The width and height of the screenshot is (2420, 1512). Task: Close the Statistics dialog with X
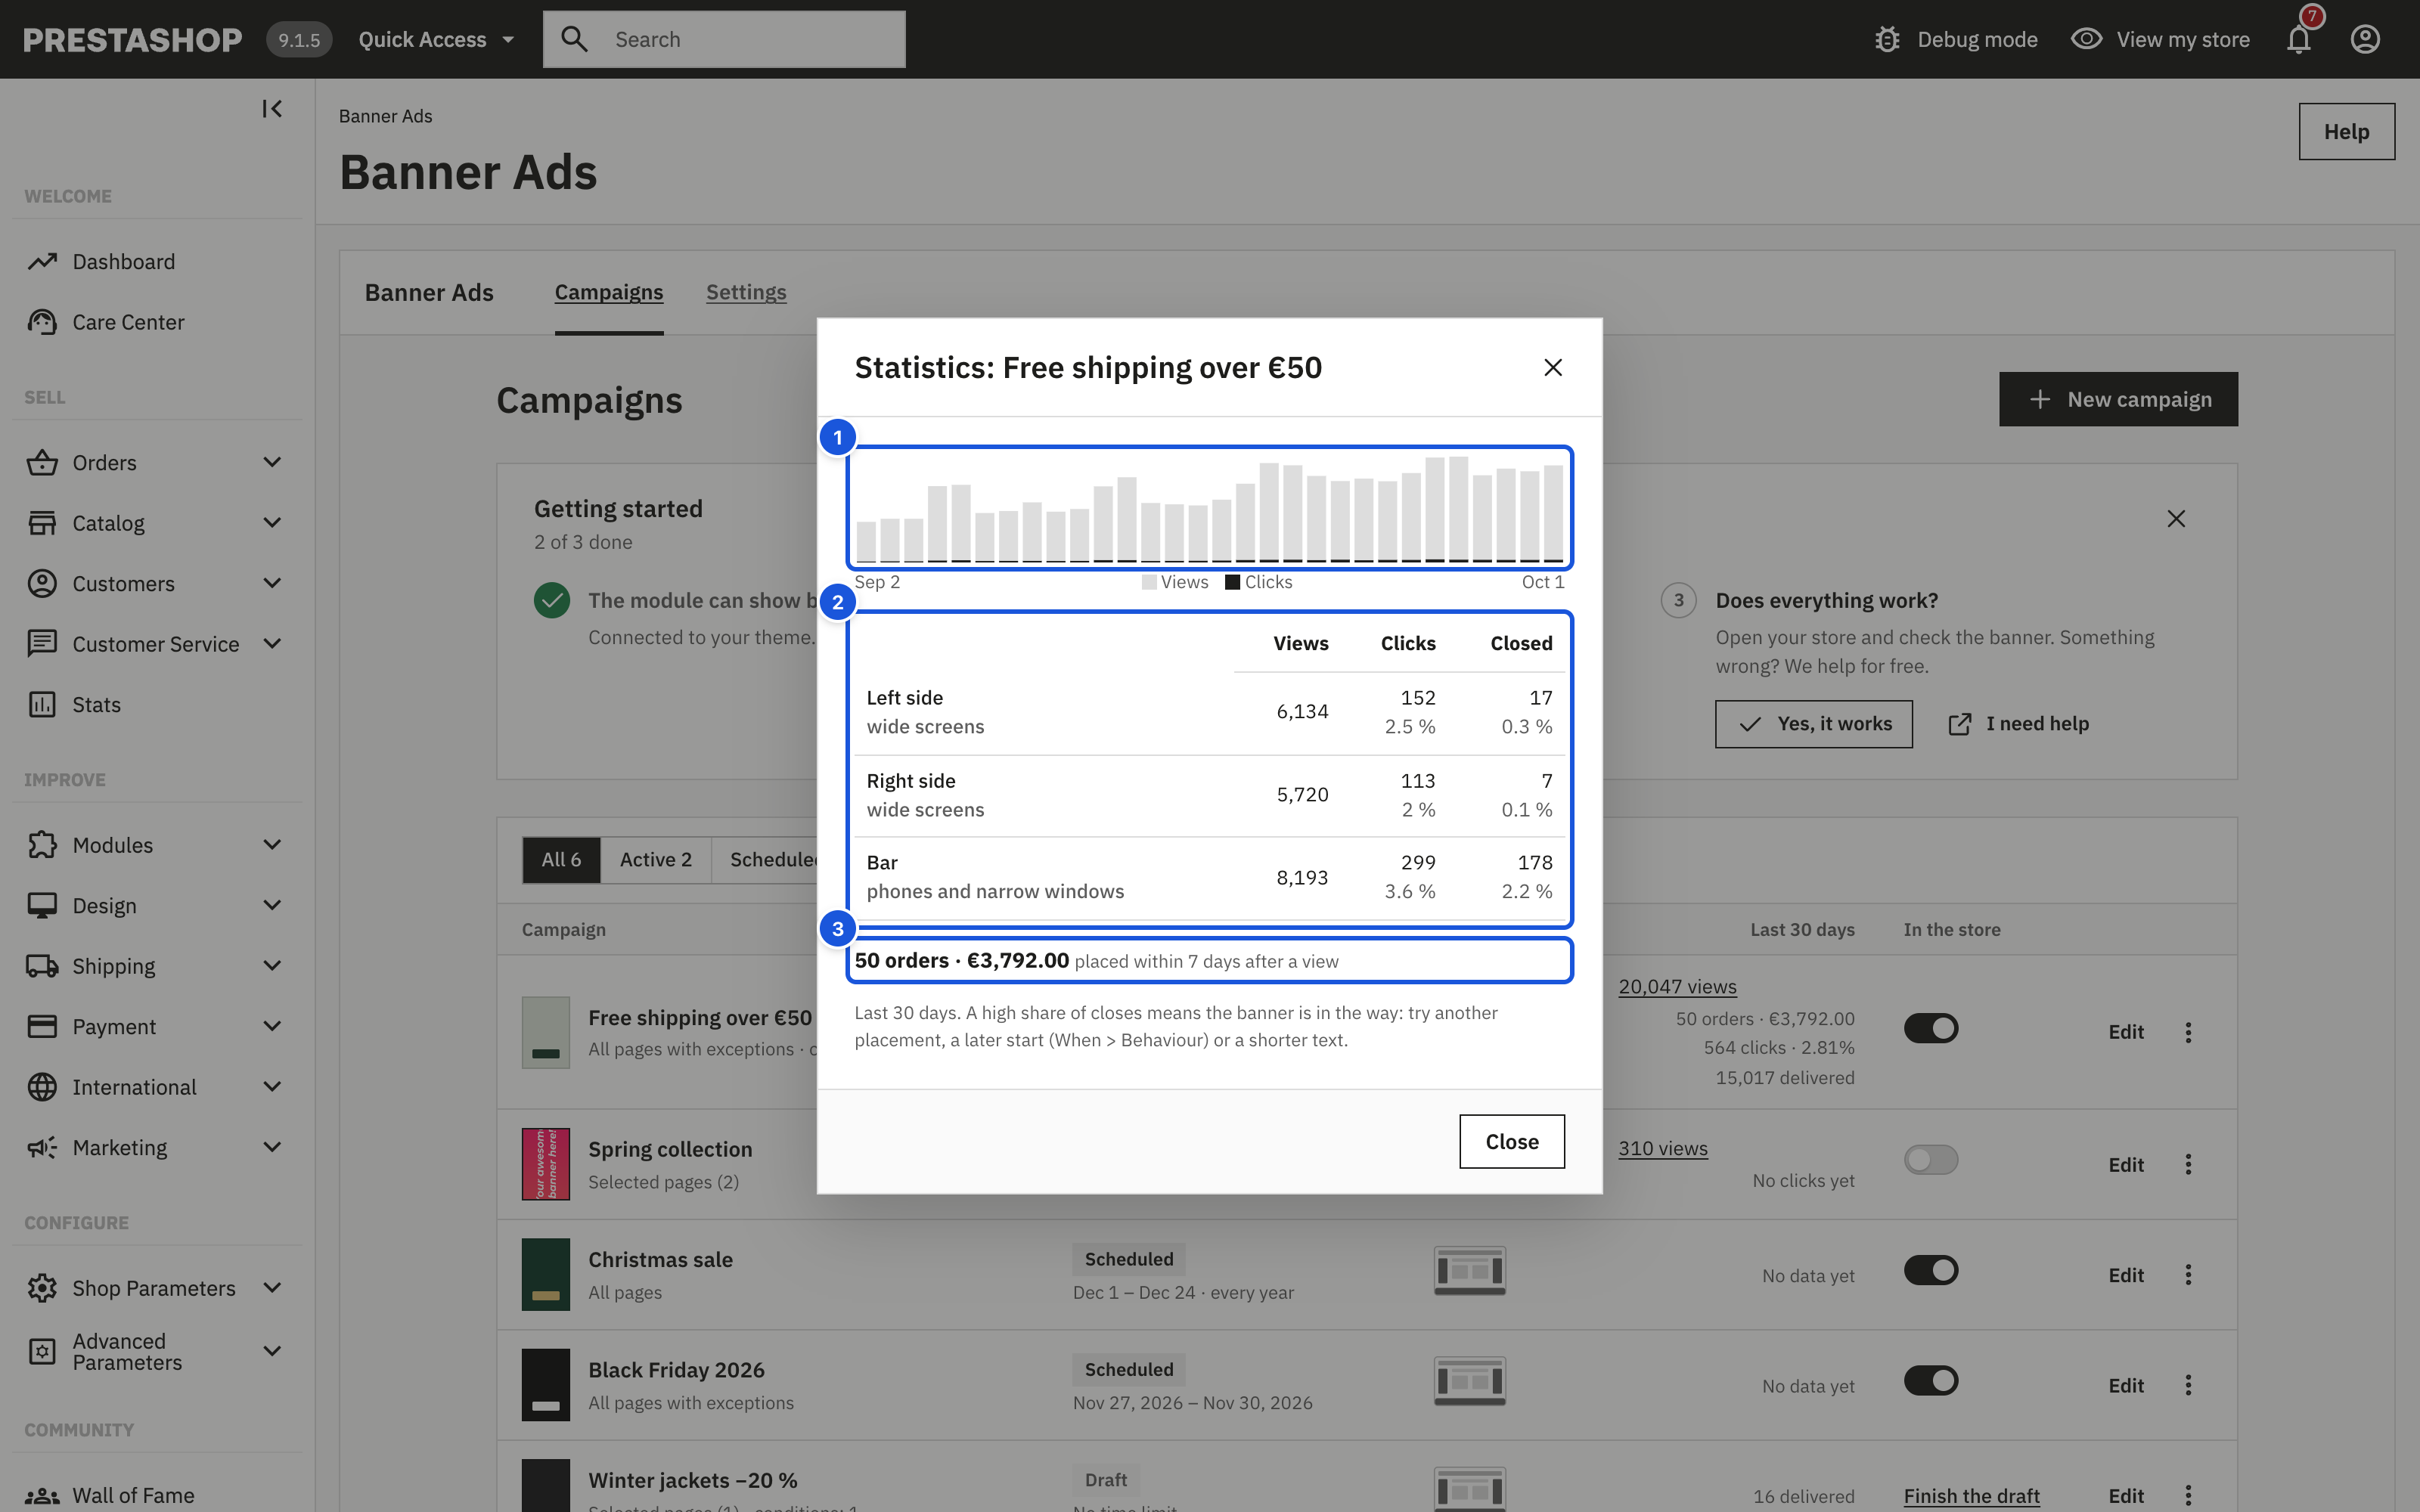tap(1553, 368)
